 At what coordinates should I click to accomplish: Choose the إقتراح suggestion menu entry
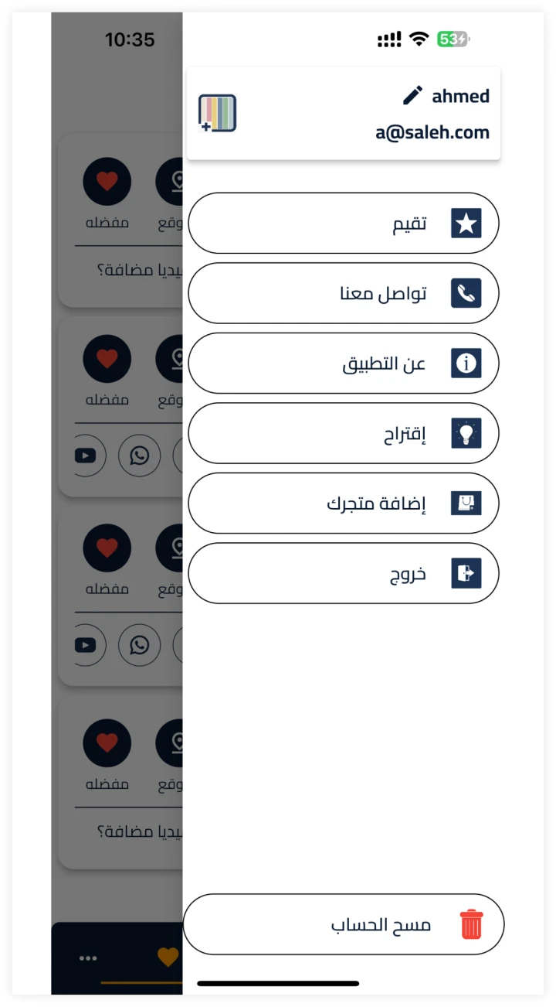coord(344,434)
